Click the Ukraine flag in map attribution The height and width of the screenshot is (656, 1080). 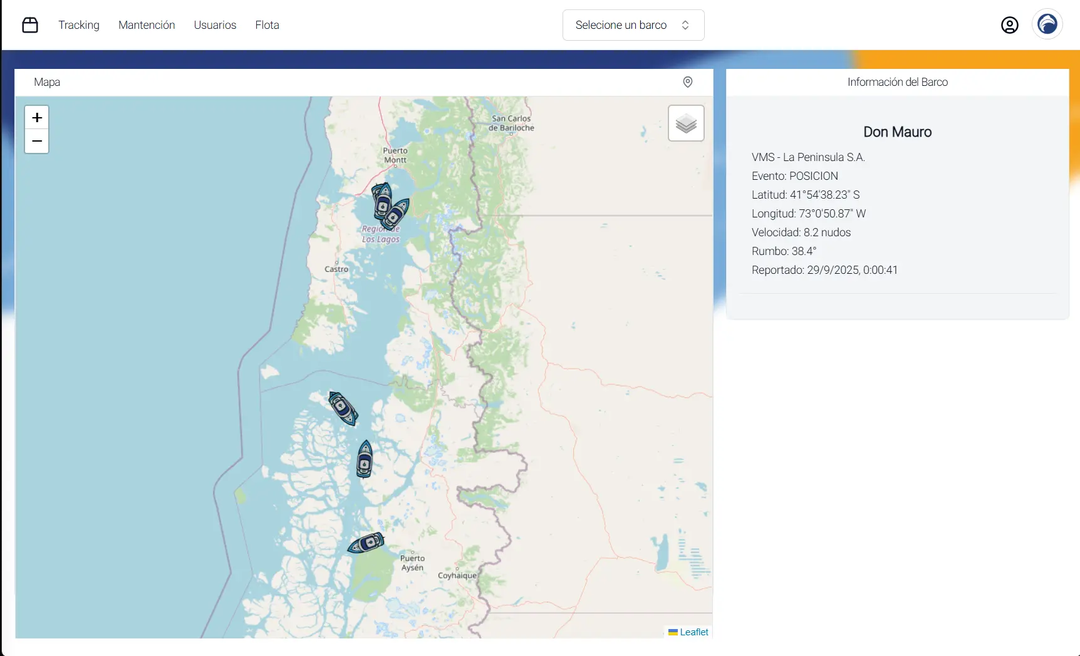click(x=673, y=632)
